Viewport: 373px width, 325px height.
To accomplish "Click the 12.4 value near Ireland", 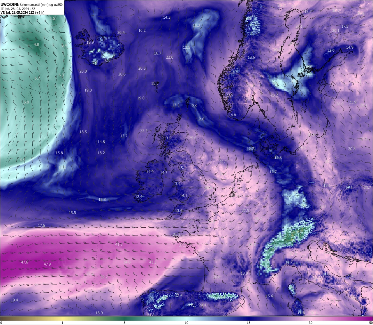I will click(139, 196).
